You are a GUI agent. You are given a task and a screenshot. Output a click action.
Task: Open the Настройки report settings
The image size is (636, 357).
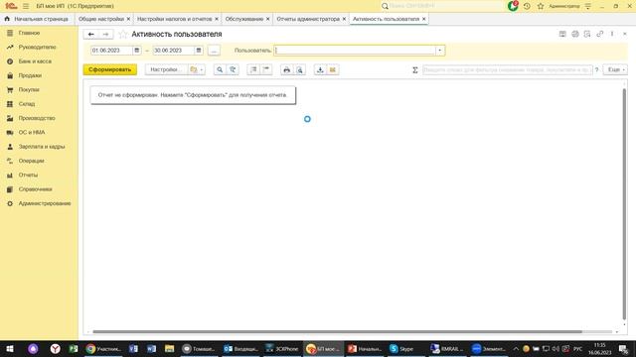pos(166,69)
